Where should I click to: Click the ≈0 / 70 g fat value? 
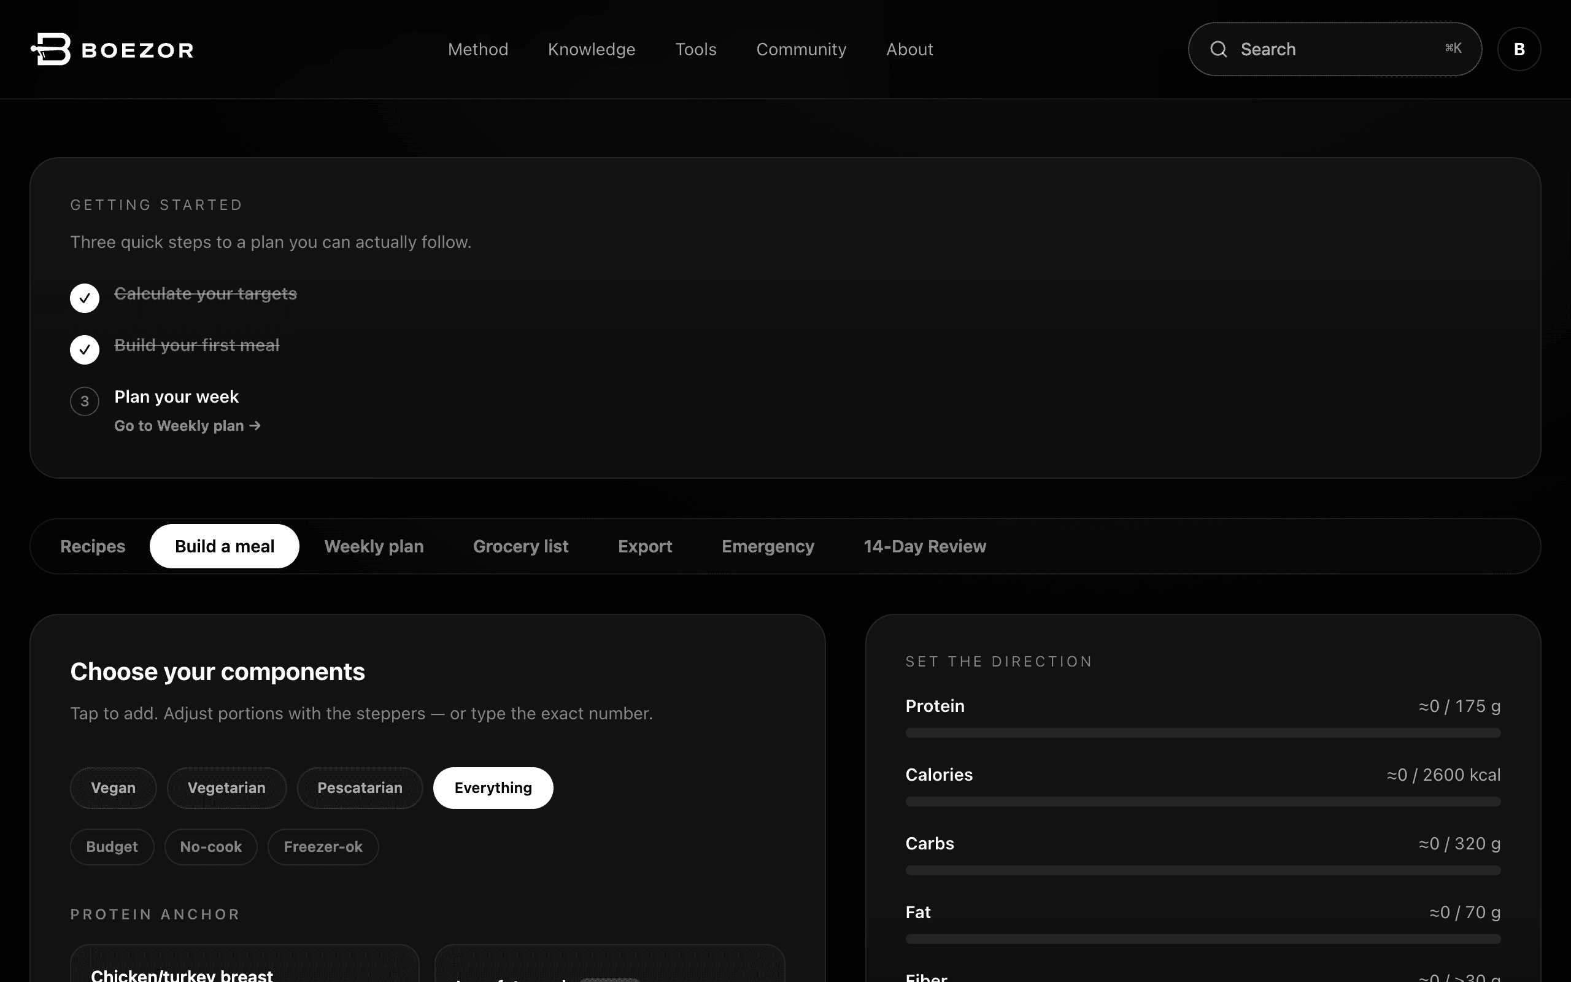(1465, 913)
